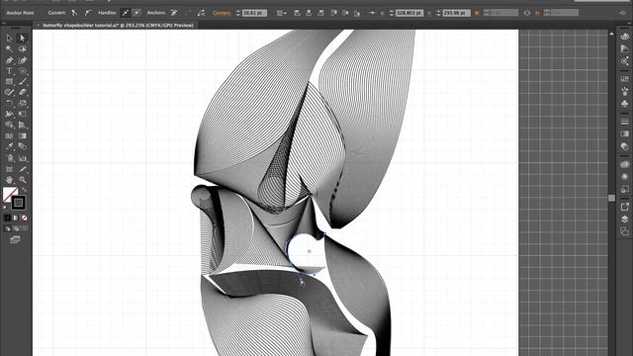The image size is (633, 356).
Task: Select the Lasso tool
Action: click(x=23, y=48)
